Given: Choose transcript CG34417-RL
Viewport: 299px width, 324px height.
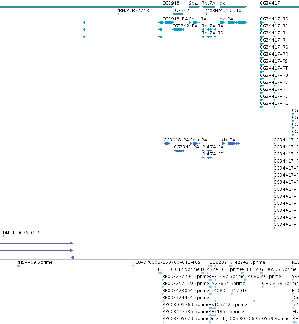Looking at the screenshot, I should point(274,96).
